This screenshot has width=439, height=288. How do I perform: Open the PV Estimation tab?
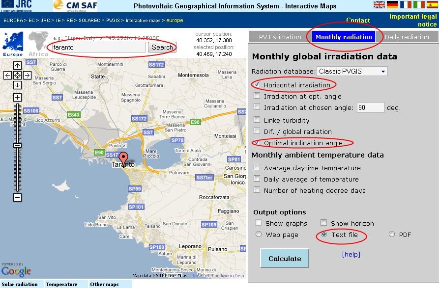pyautogui.click(x=280, y=37)
